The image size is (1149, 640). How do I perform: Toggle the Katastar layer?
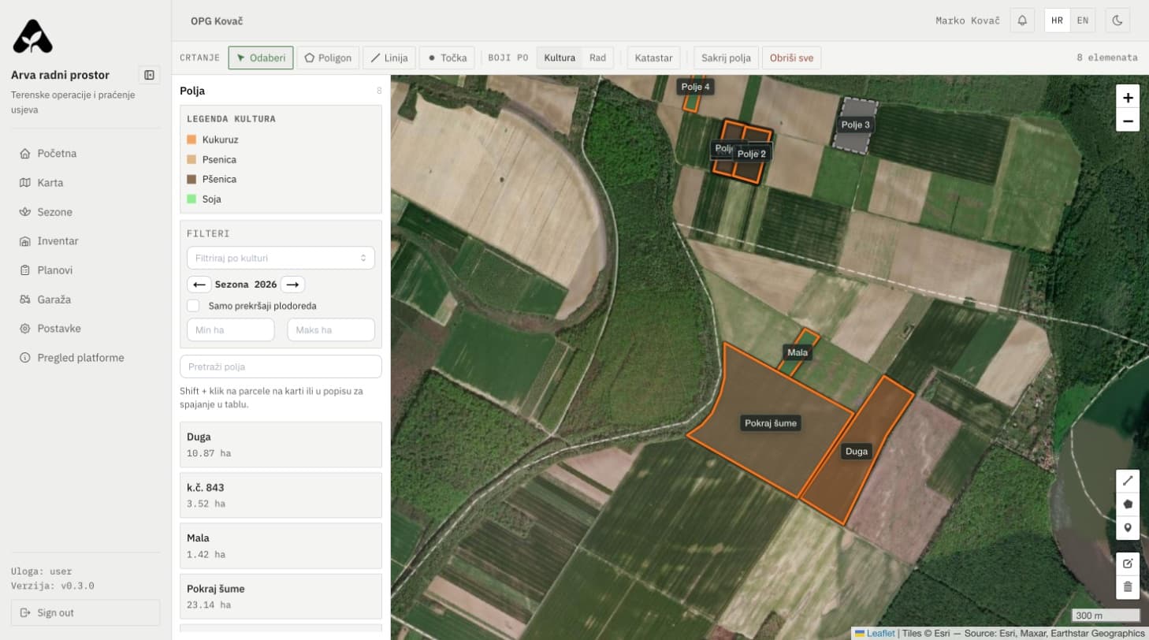point(653,58)
